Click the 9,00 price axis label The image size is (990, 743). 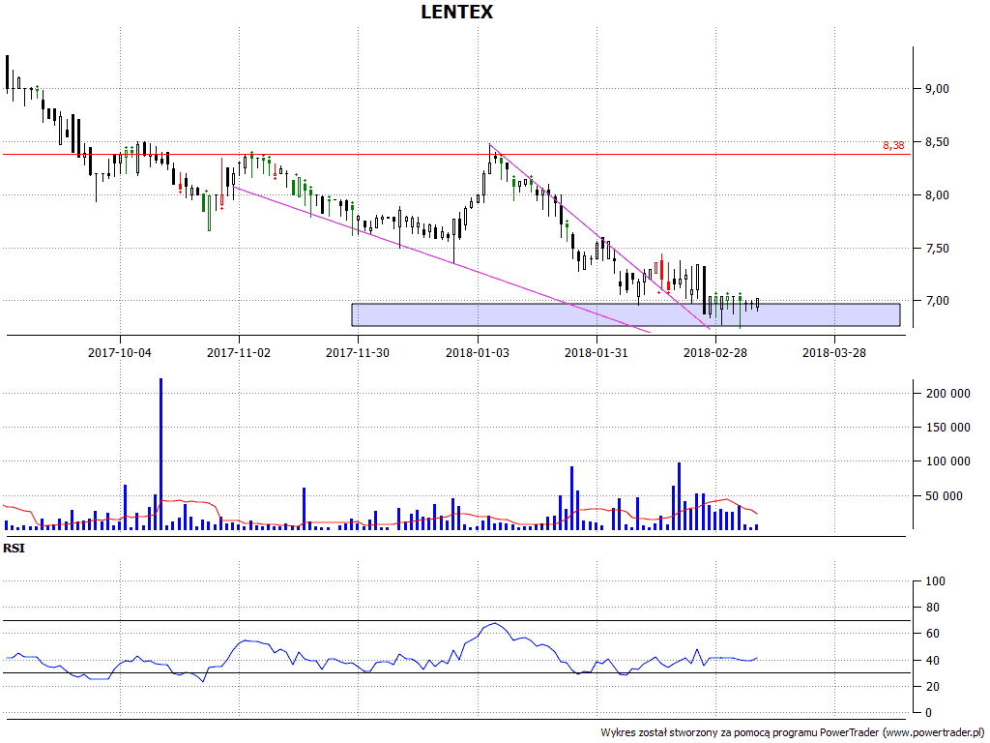[x=937, y=89]
